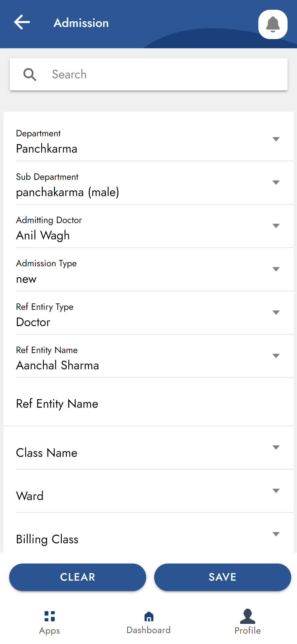Click the search magnifier icon

30,75
